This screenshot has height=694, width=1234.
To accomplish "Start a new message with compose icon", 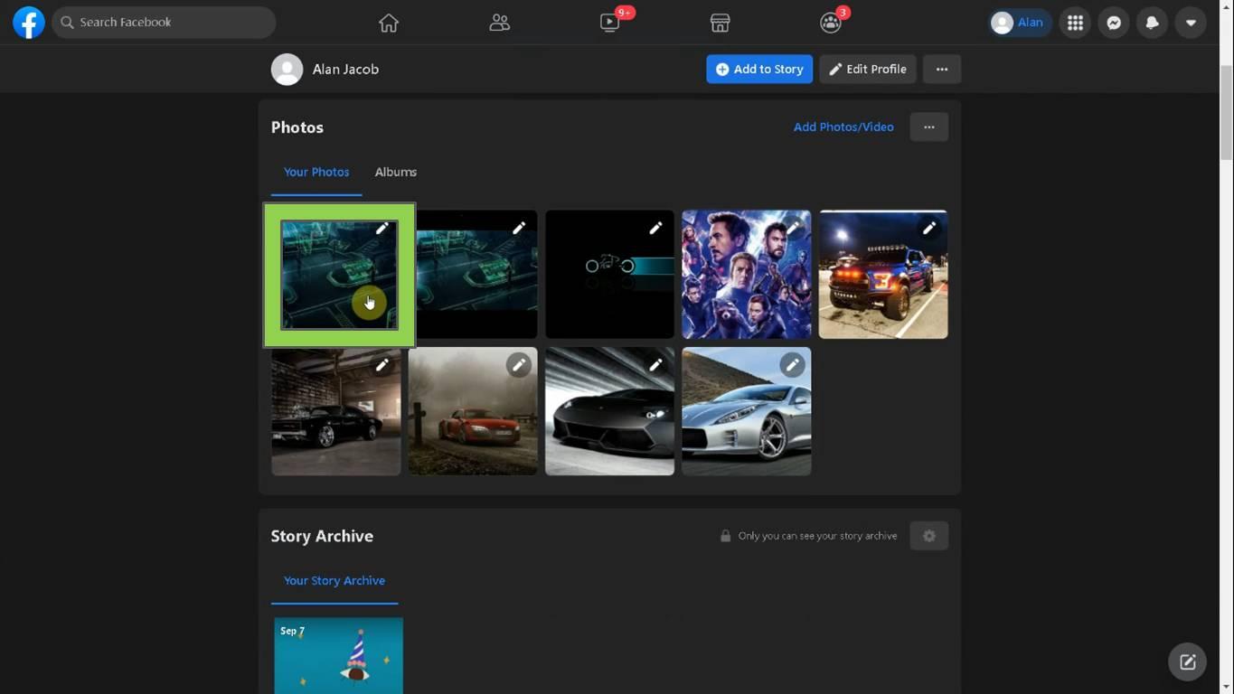I will tap(1188, 662).
